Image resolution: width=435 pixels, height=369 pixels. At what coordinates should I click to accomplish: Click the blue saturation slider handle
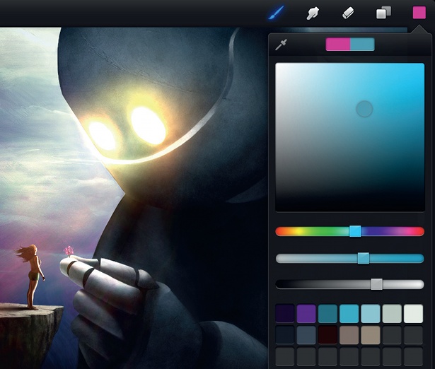point(363,259)
